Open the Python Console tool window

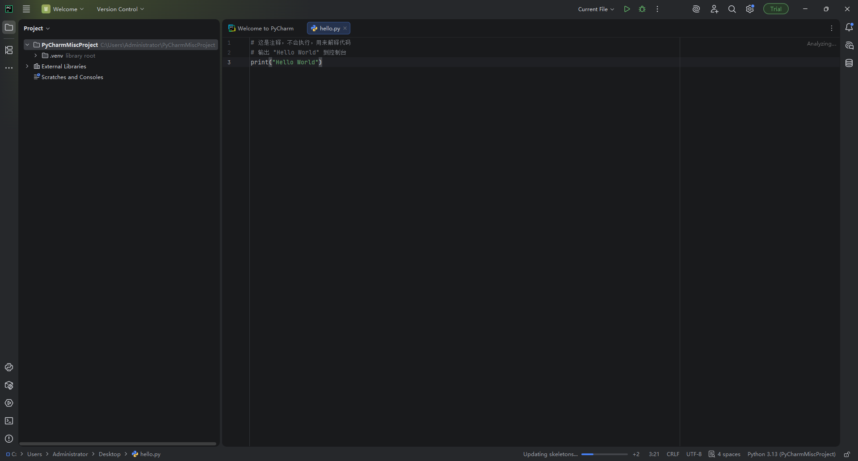[9, 367]
